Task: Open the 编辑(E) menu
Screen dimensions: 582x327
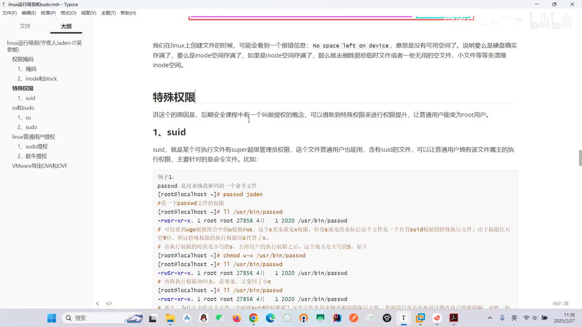Action: pos(29,13)
